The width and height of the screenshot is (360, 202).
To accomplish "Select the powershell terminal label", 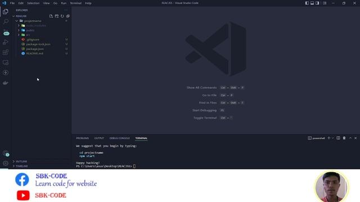I will (x=316, y=138).
